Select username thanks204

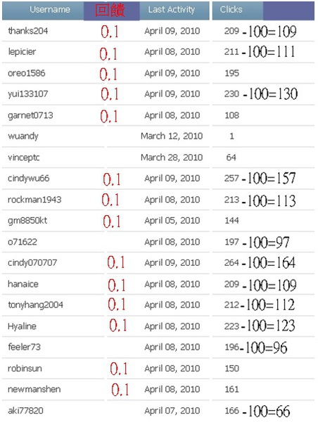coord(28,31)
